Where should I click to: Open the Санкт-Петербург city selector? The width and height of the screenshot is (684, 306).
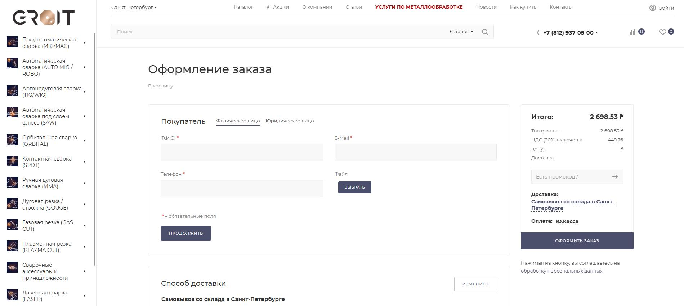134,8
